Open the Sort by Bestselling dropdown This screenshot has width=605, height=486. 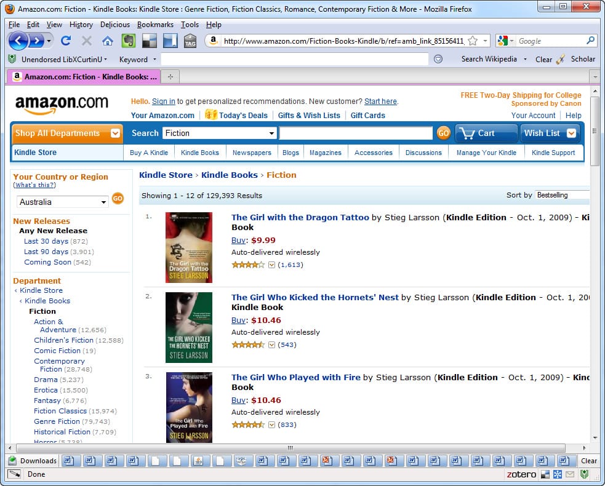click(x=562, y=195)
